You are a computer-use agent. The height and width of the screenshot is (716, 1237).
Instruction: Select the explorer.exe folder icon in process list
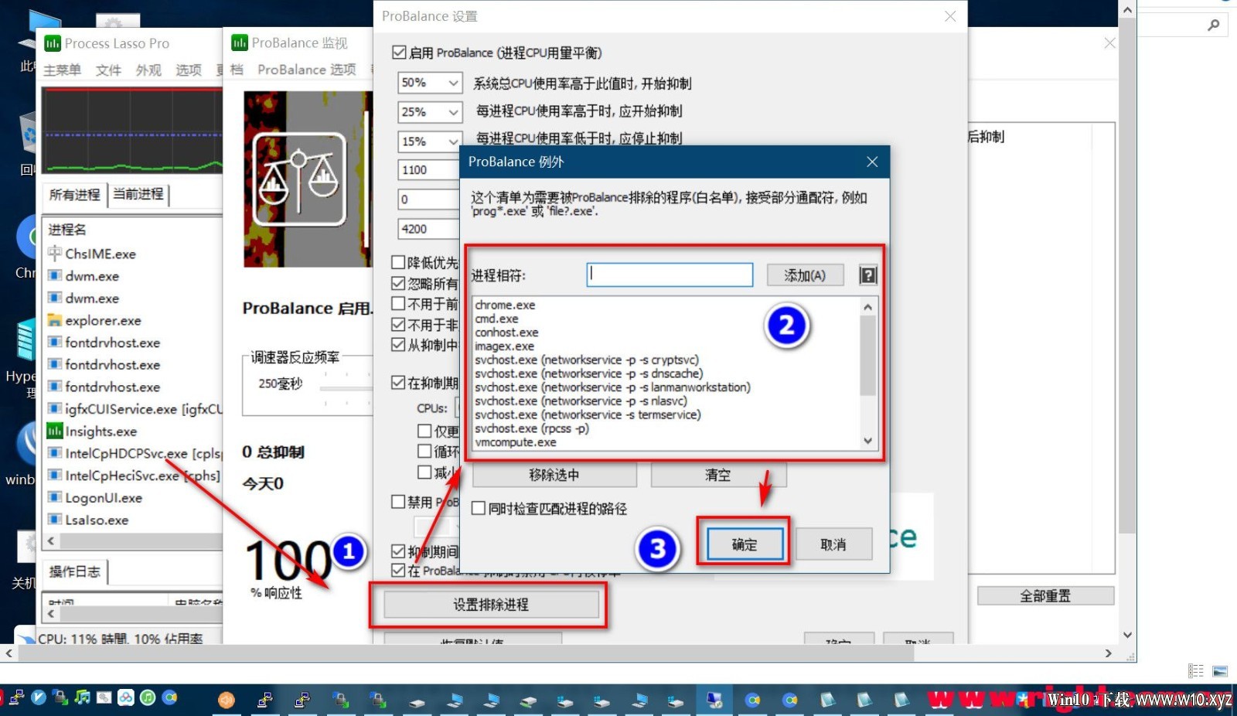(55, 320)
